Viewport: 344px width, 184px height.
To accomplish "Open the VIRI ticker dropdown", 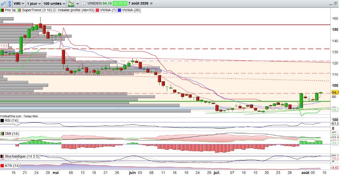I will tap(19, 3).
